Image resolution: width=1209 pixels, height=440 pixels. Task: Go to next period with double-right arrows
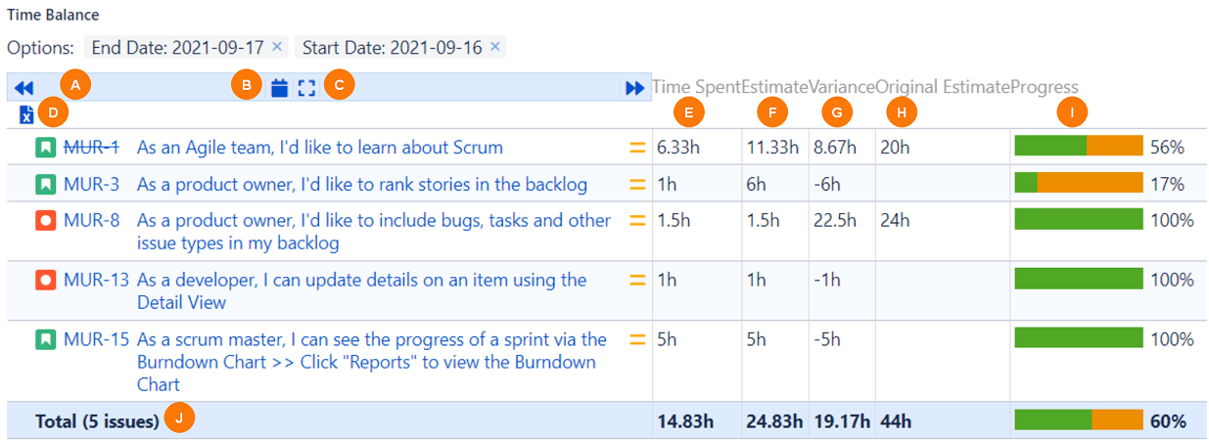tap(634, 88)
